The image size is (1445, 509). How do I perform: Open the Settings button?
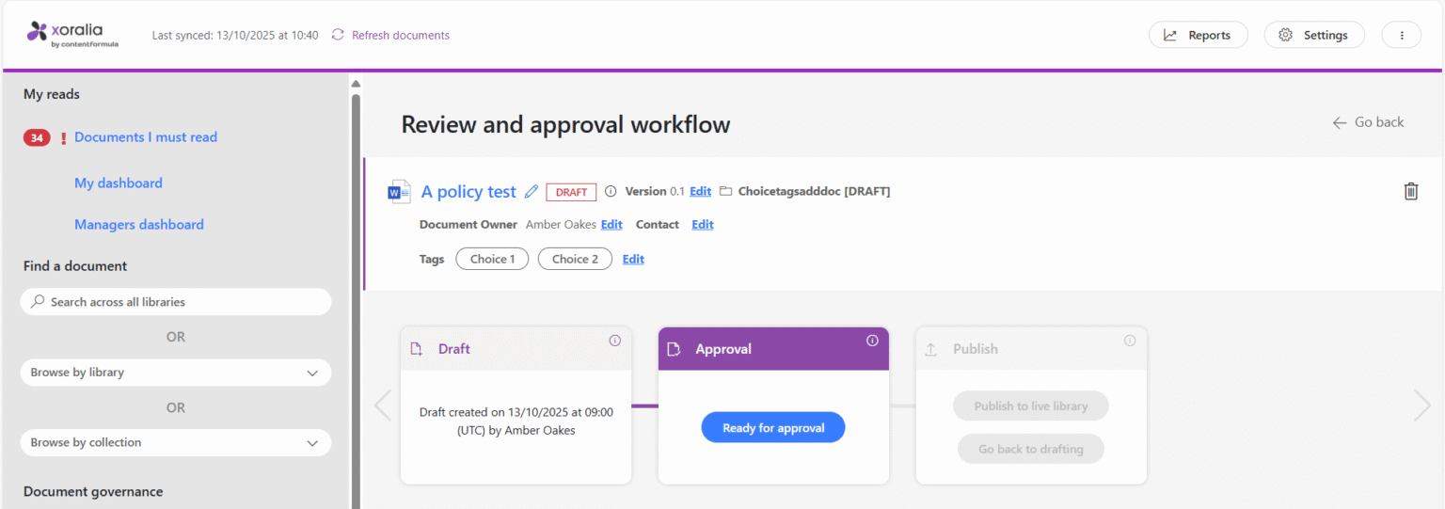(x=1313, y=35)
